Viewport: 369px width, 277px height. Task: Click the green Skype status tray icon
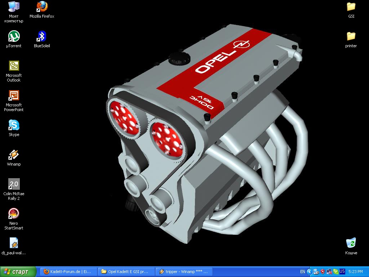click(x=335, y=272)
